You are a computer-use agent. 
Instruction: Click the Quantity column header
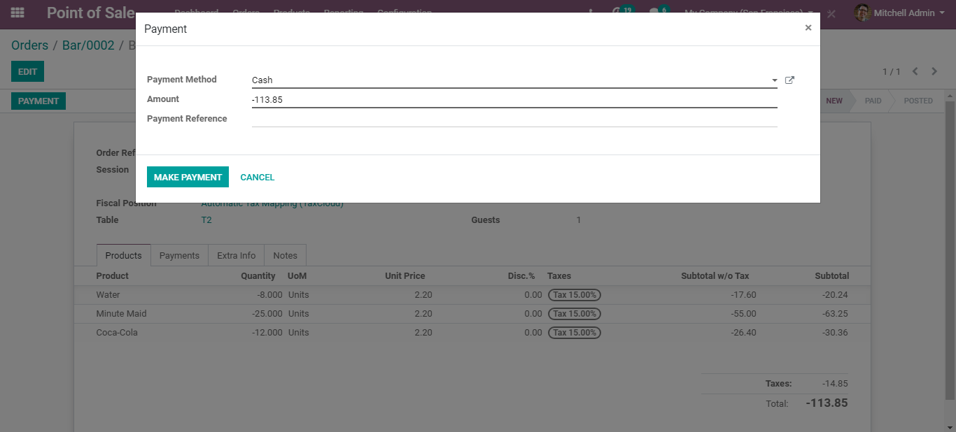click(258, 276)
